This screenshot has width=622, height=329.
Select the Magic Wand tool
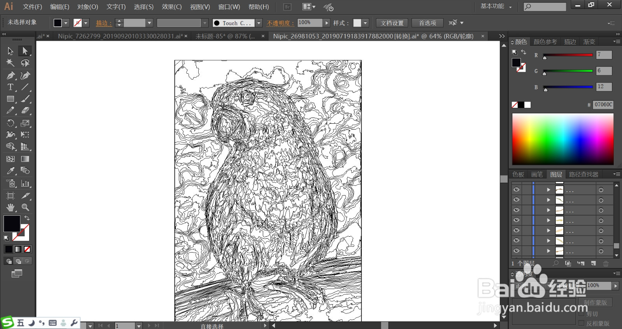10,63
